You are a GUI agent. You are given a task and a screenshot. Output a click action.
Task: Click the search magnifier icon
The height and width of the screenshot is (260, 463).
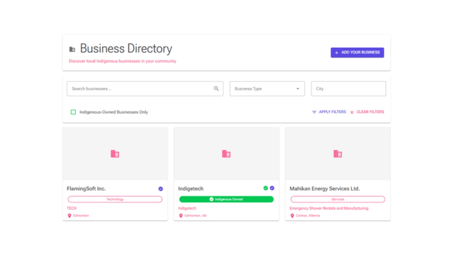pos(216,88)
